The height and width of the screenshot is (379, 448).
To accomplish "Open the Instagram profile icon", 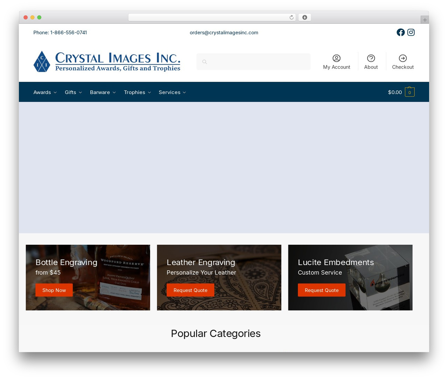I will [411, 33].
